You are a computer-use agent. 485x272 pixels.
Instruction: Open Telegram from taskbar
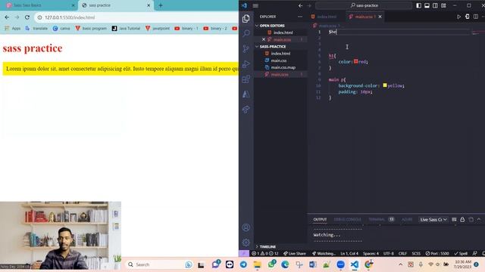coord(243,264)
